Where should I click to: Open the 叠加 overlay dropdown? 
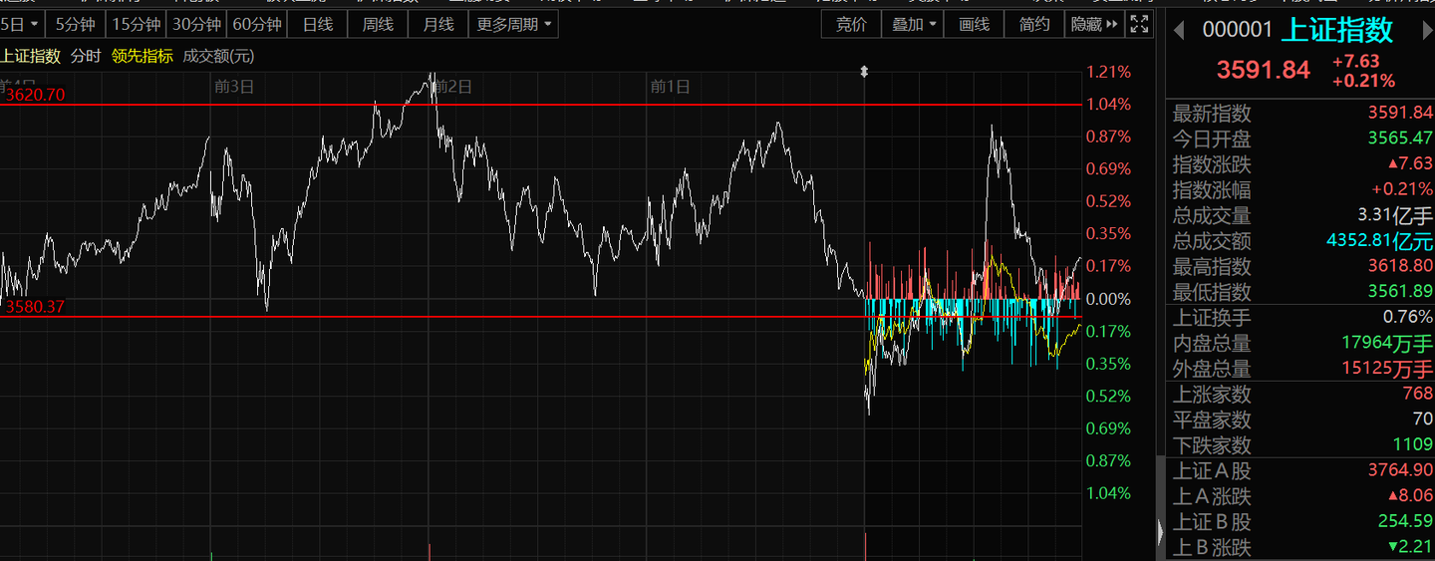[914, 24]
